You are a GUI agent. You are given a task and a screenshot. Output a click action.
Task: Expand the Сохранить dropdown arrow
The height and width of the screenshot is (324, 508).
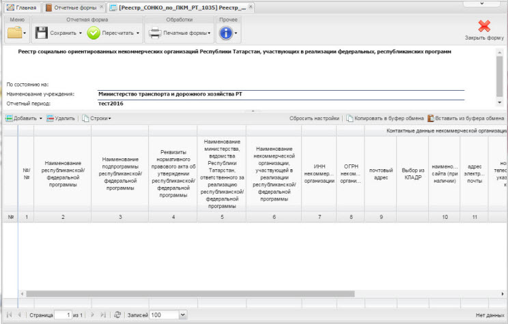(81, 33)
